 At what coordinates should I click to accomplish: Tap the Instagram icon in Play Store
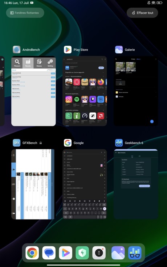(69, 99)
